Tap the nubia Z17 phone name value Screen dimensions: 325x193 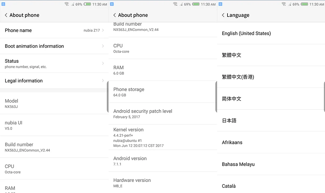tap(92, 30)
